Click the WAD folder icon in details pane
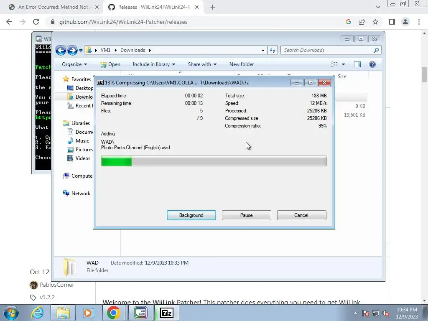The width and height of the screenshot is (428, 321). point(70,267)
